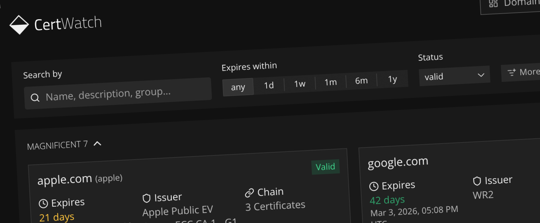Collapse the MAGNIFICENT 7 group
540x223 pixels.
97,143
